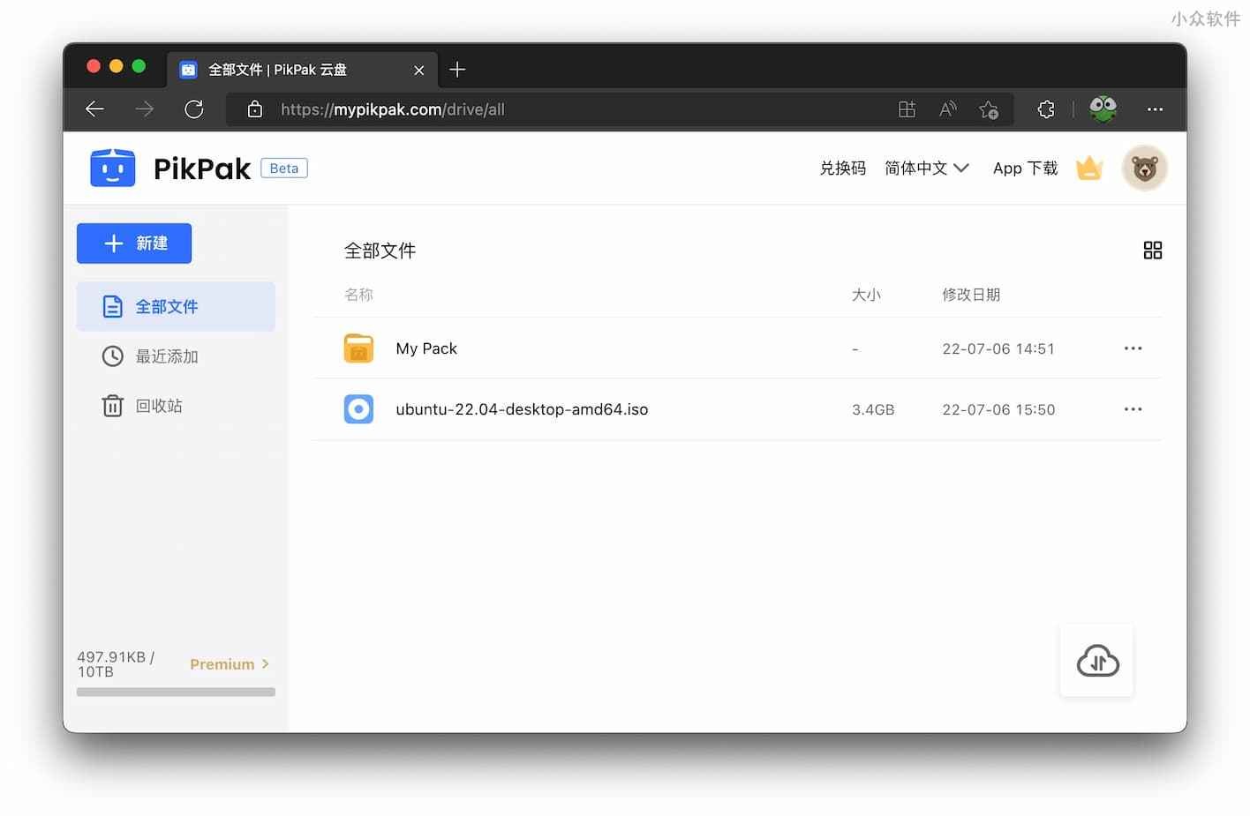
Task: Click the My Pack folder icon
Action: pos(358,348)
